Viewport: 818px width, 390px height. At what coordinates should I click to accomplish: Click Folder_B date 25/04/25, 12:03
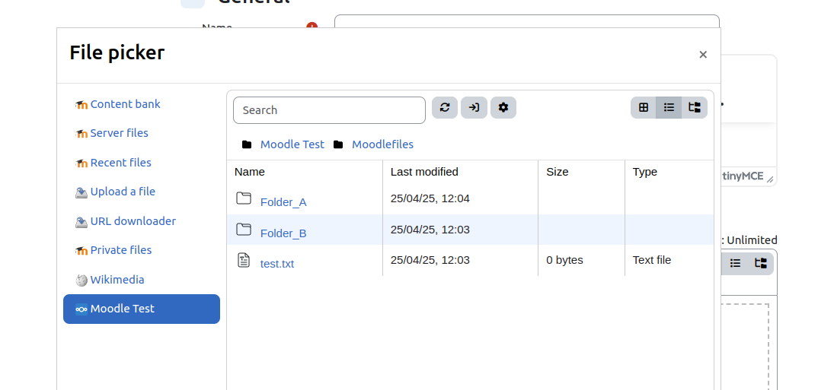(x=430, y=229)
